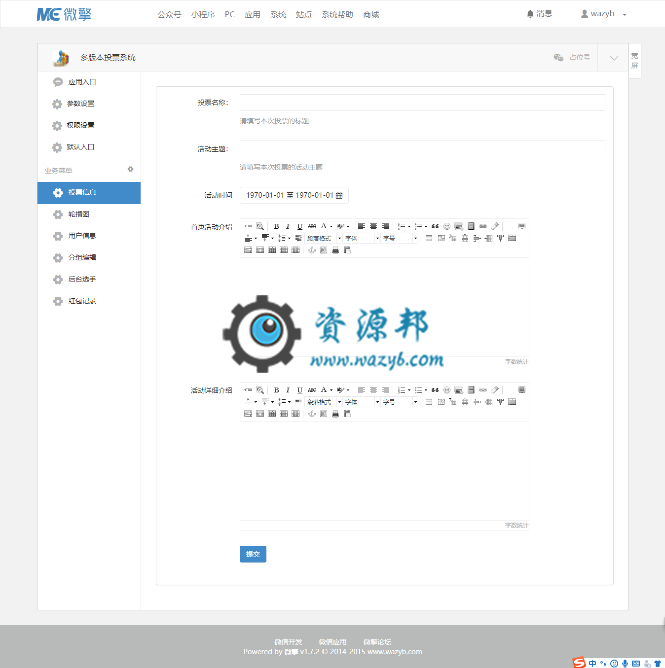Screen dimensions: 665x668
Task: Open 小程序 top menu
Action: click(x=203, y=14)
